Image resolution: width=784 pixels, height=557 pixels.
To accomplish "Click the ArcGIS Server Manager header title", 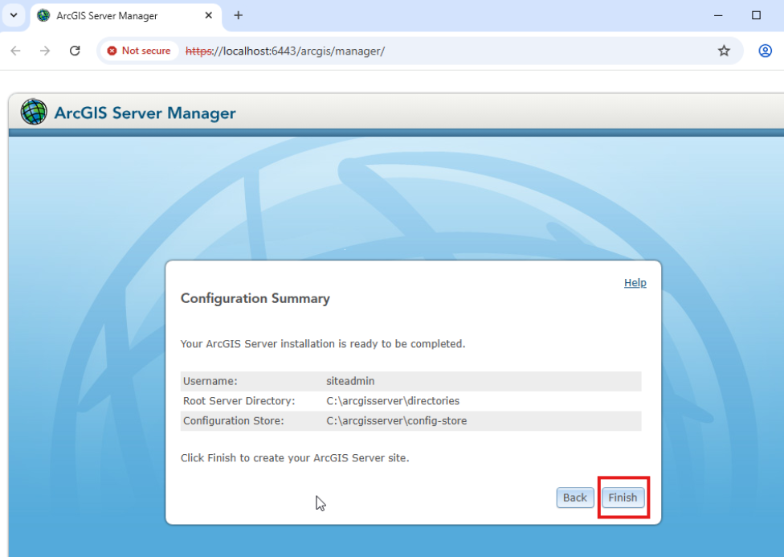I will click(x=145, y=113).
